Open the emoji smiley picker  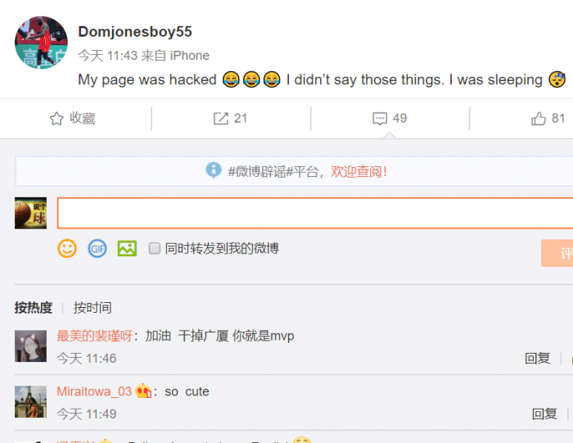67,249
